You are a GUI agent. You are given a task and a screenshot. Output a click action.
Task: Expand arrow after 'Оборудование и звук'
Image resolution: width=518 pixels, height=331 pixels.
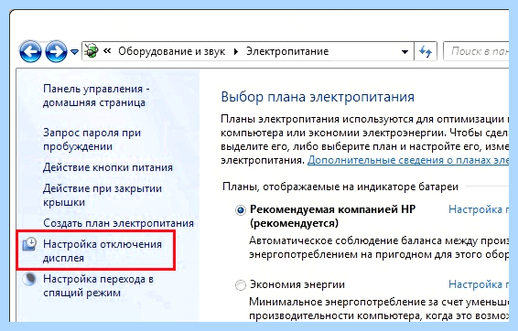point(235,51)
